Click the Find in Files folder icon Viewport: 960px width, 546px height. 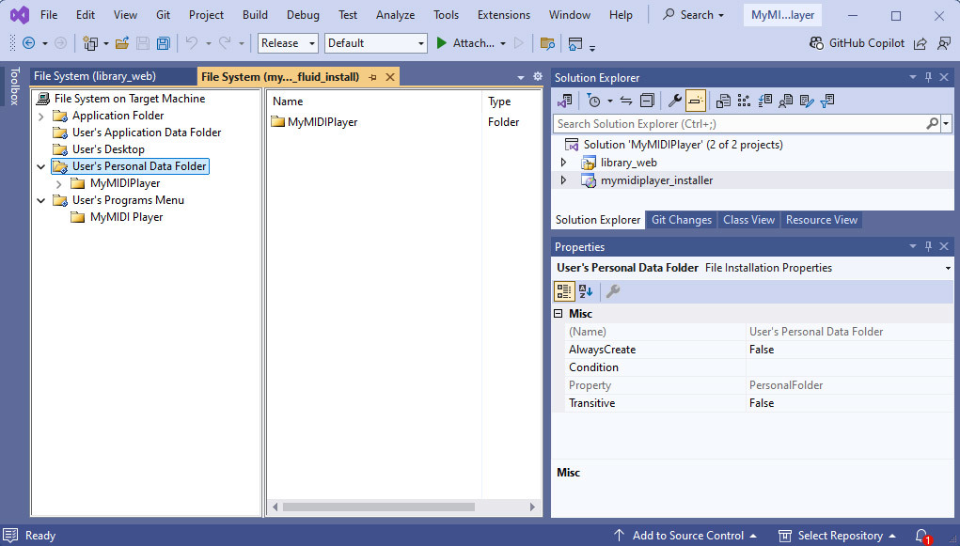pos(547,43)
